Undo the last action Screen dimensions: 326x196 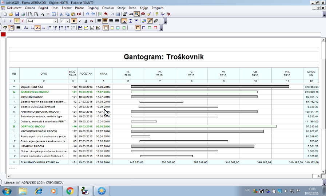(x=87, y=14)
